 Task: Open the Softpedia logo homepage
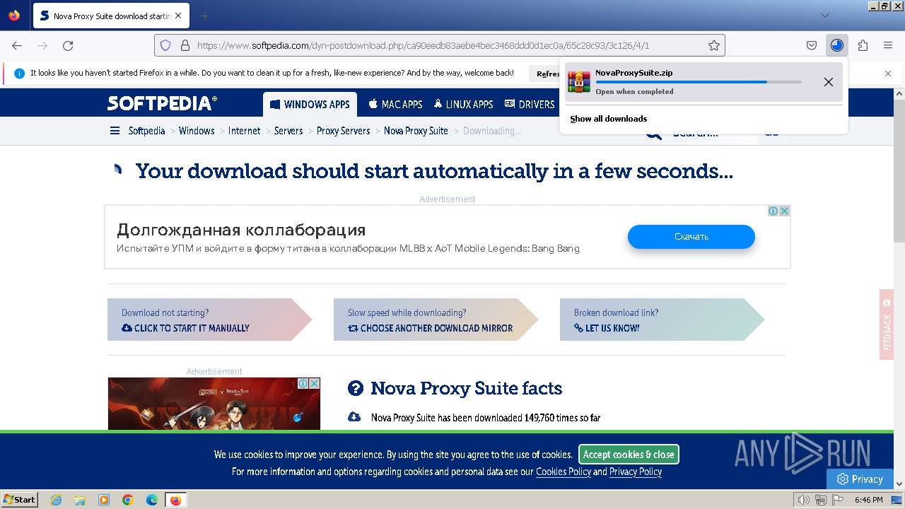[x=162, y=103]
